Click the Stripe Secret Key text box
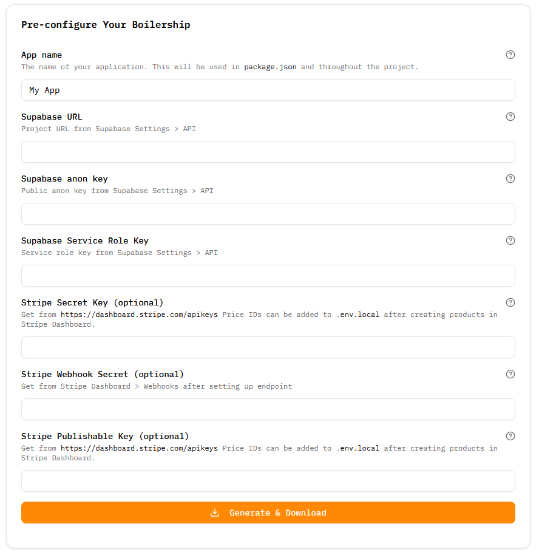This screenshot has height=552, width=539. coord(268,347)
